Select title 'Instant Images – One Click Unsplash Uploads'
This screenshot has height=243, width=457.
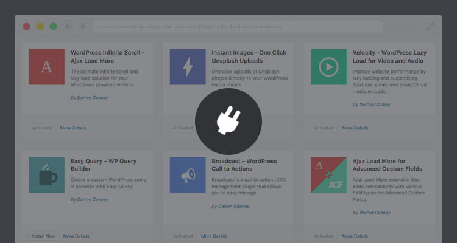click(x=249, y=56)
